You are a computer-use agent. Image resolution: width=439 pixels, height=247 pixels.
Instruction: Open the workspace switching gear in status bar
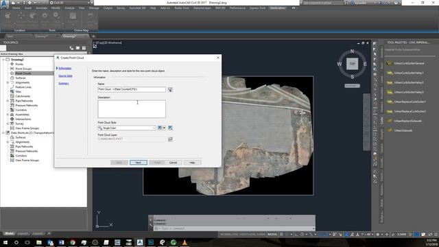coord(378,235)
